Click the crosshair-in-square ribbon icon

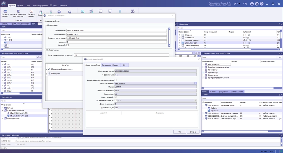tap(110, 11)
